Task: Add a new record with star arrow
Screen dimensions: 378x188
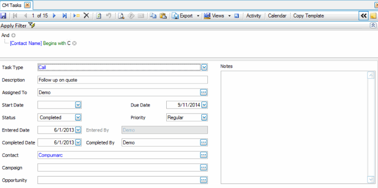Action: (77, 15)
